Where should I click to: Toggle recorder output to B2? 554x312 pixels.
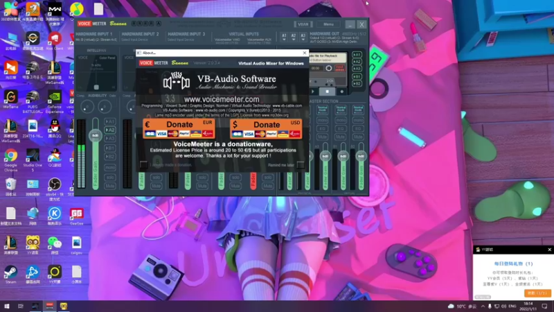tap(357, 84)
